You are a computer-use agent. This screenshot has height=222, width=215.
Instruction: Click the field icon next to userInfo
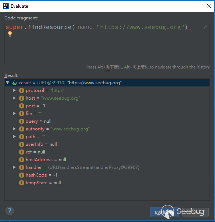(x=22, y=144)
